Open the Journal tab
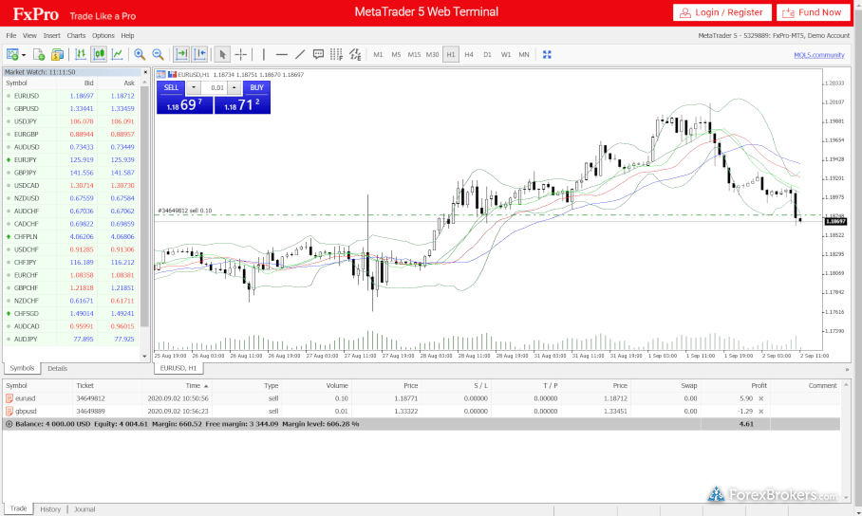Viewport: 862px width, 516px height. (x=84, y=509)
